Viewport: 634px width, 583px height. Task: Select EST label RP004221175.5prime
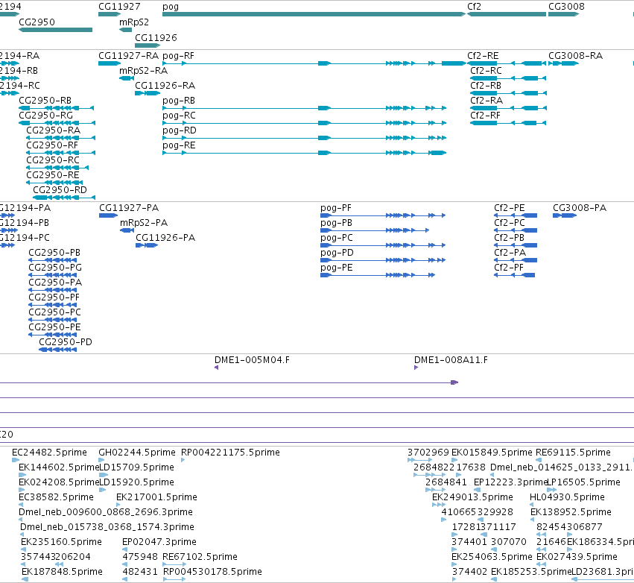coord(230,453)
